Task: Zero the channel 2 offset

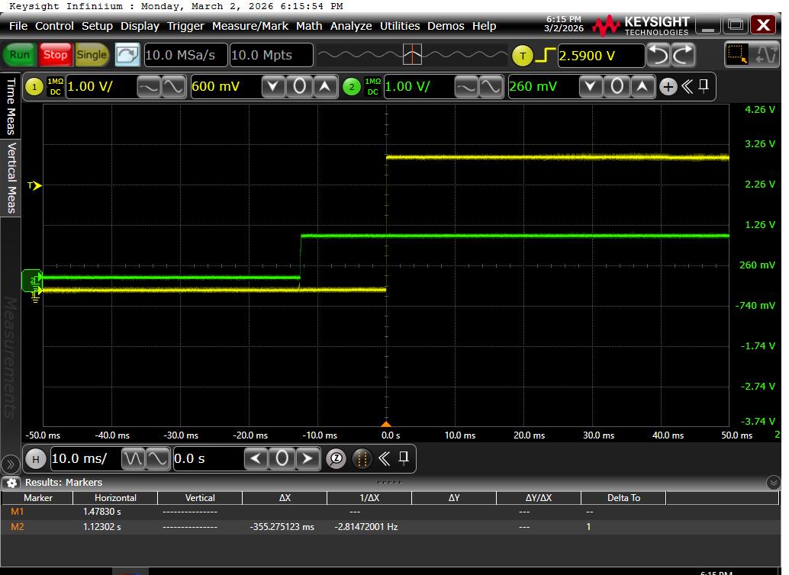Action: click(617, 87)
